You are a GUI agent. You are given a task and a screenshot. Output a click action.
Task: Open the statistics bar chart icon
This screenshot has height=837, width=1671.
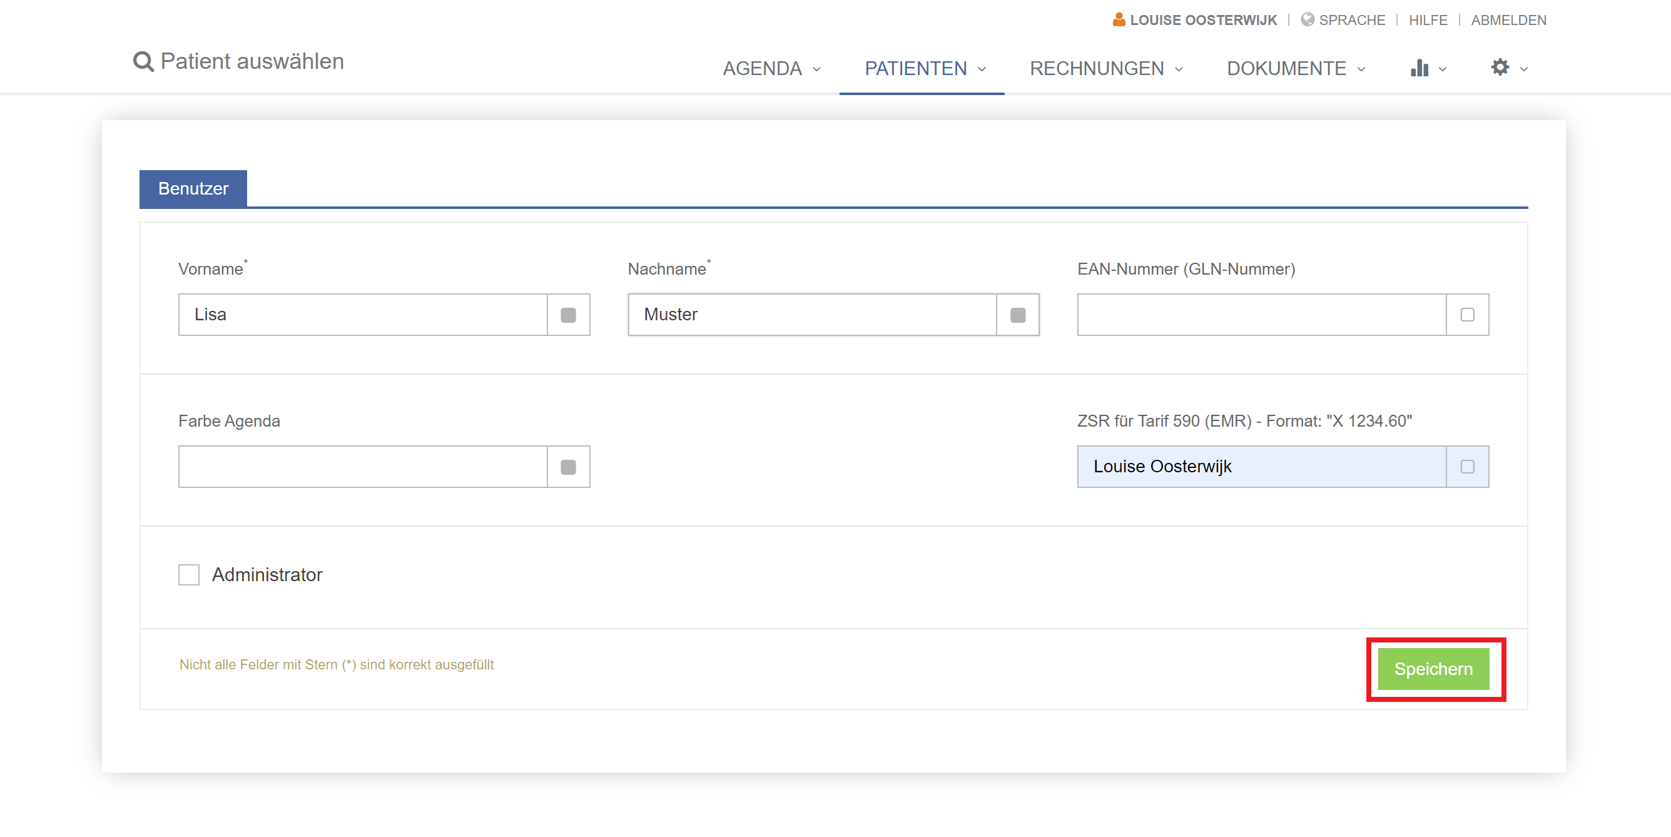(x=1420, y=68)
